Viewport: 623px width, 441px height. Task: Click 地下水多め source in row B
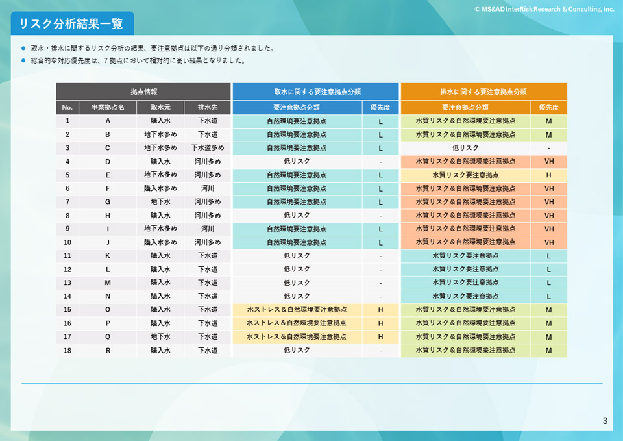point(160,134)
